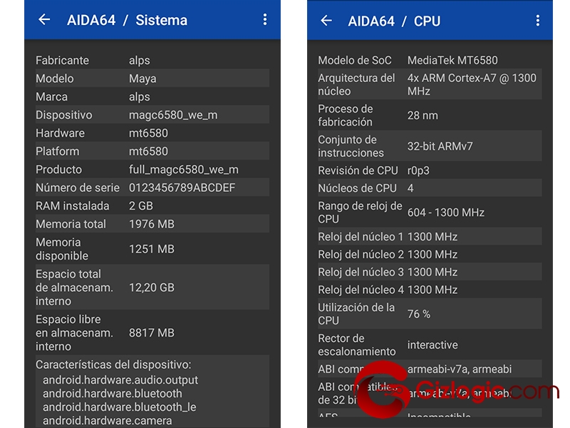Select 'android.hardware.audio.output' feature line
Image resolution: width=570 pixels, height=428 pixels.
(x=120, y=380)
